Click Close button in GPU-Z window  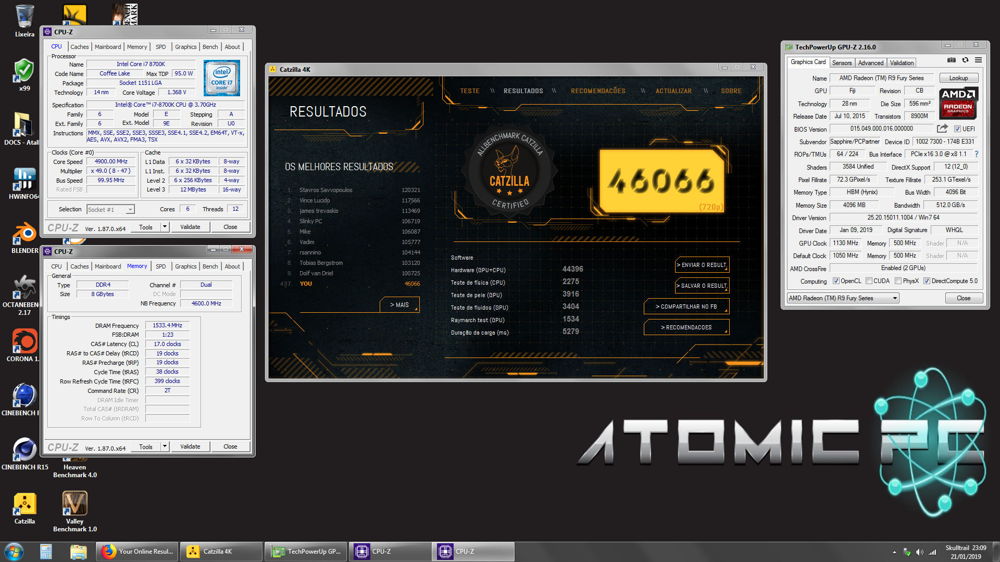tap(964, 298)
